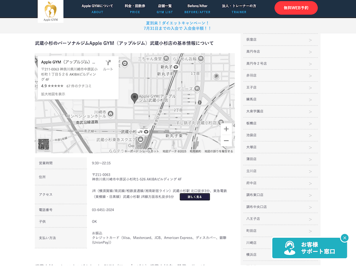Open the Before/After menu item
The height and width of the screenshot is (267, 356).
tap(197, 9)
